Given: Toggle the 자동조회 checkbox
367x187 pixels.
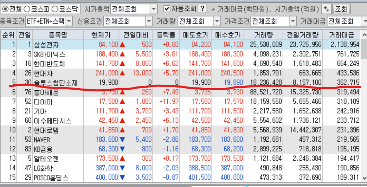Looking at the screenshot, I should pos(167,9).
